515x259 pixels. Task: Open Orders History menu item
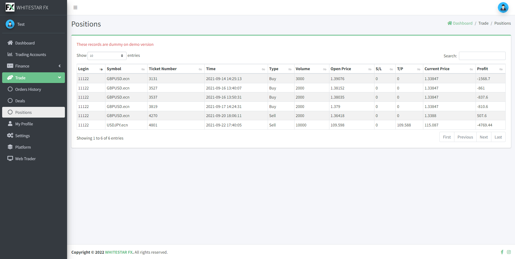click(34, 89)
